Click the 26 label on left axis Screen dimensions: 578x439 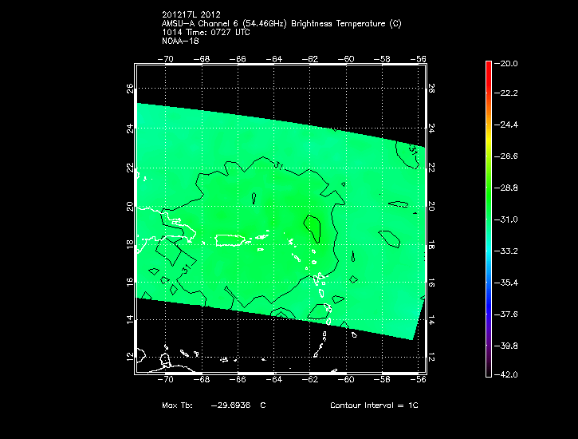132,89
